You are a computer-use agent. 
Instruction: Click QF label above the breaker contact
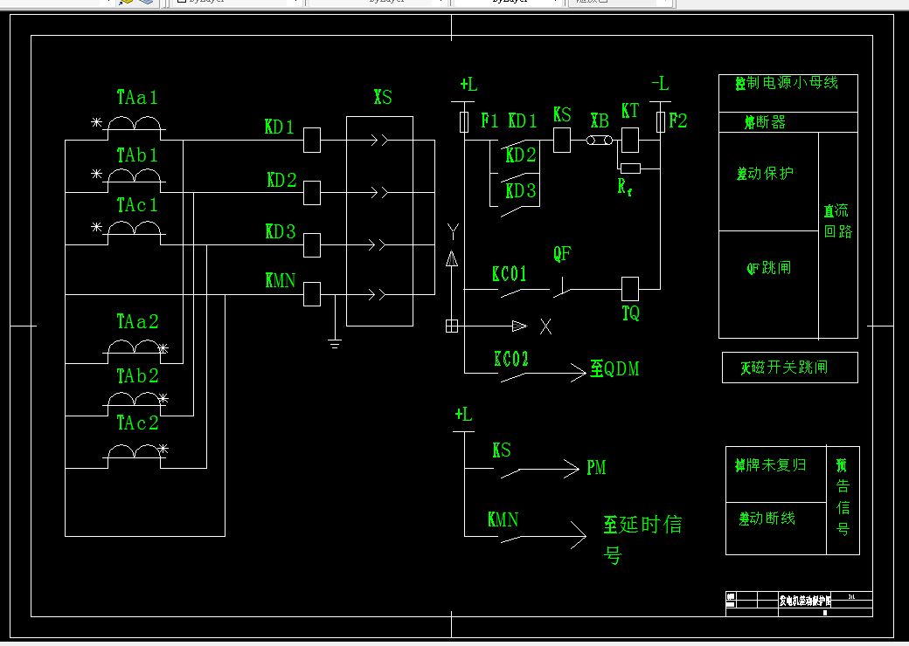(x=562, y=253)
